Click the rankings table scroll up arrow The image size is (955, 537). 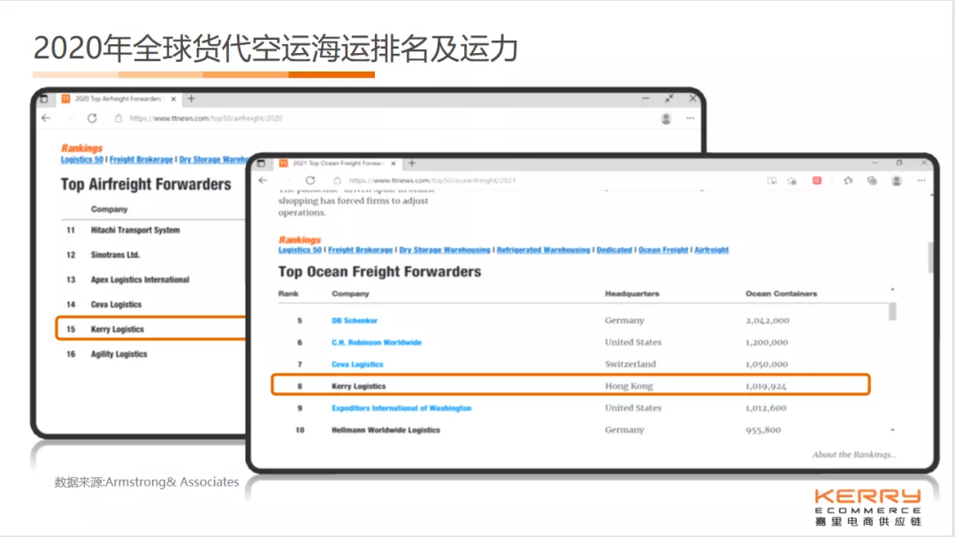click(892, 290)
